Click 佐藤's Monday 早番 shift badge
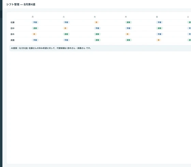 click(35, 22)
